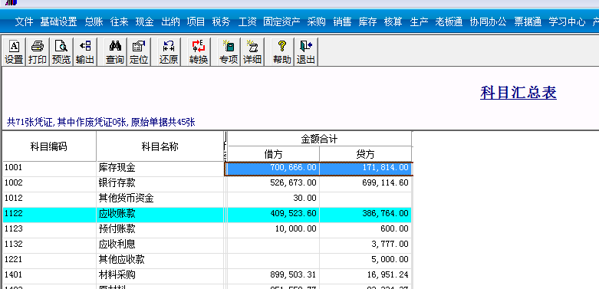Open the 文件 menu
Viewport: 599px width, 289px height.
tap(24, 21)
